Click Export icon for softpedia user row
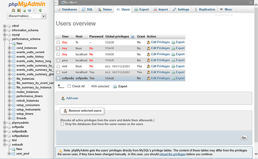Viewport: 258px width, 159px height. click(173, 79)
